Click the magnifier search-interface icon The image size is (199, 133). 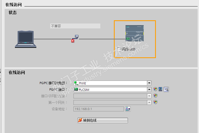click(x=166, y=89)
